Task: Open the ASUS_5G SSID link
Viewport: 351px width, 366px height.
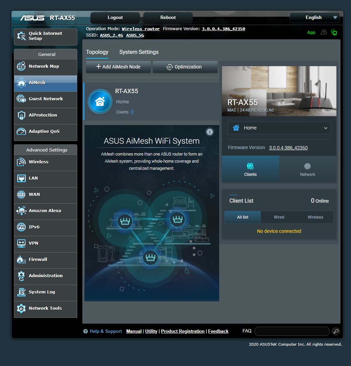Action: tap(135, 35)
